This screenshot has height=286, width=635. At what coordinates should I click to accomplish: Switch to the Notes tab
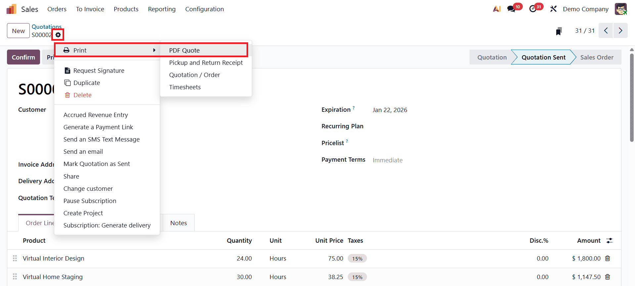[x=179, y=223]
